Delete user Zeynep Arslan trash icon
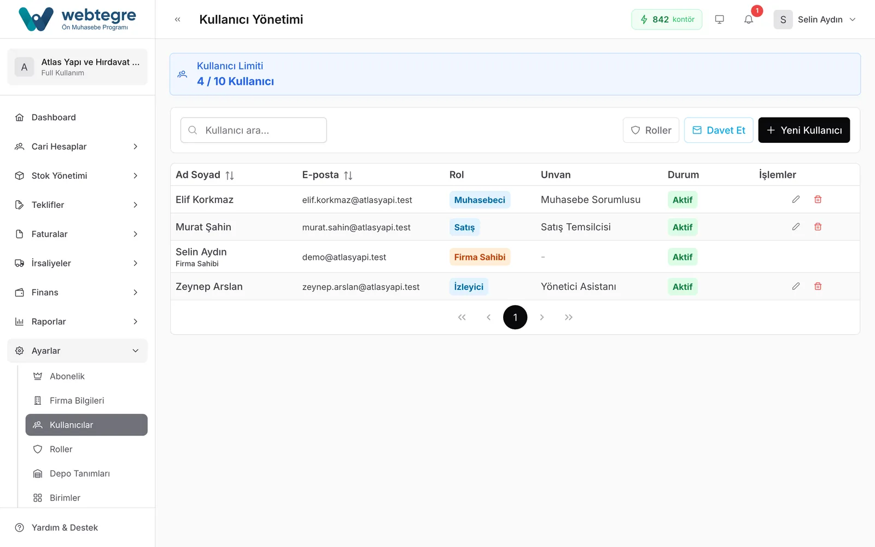Viewport: 875px width, 547px height. 818,287
